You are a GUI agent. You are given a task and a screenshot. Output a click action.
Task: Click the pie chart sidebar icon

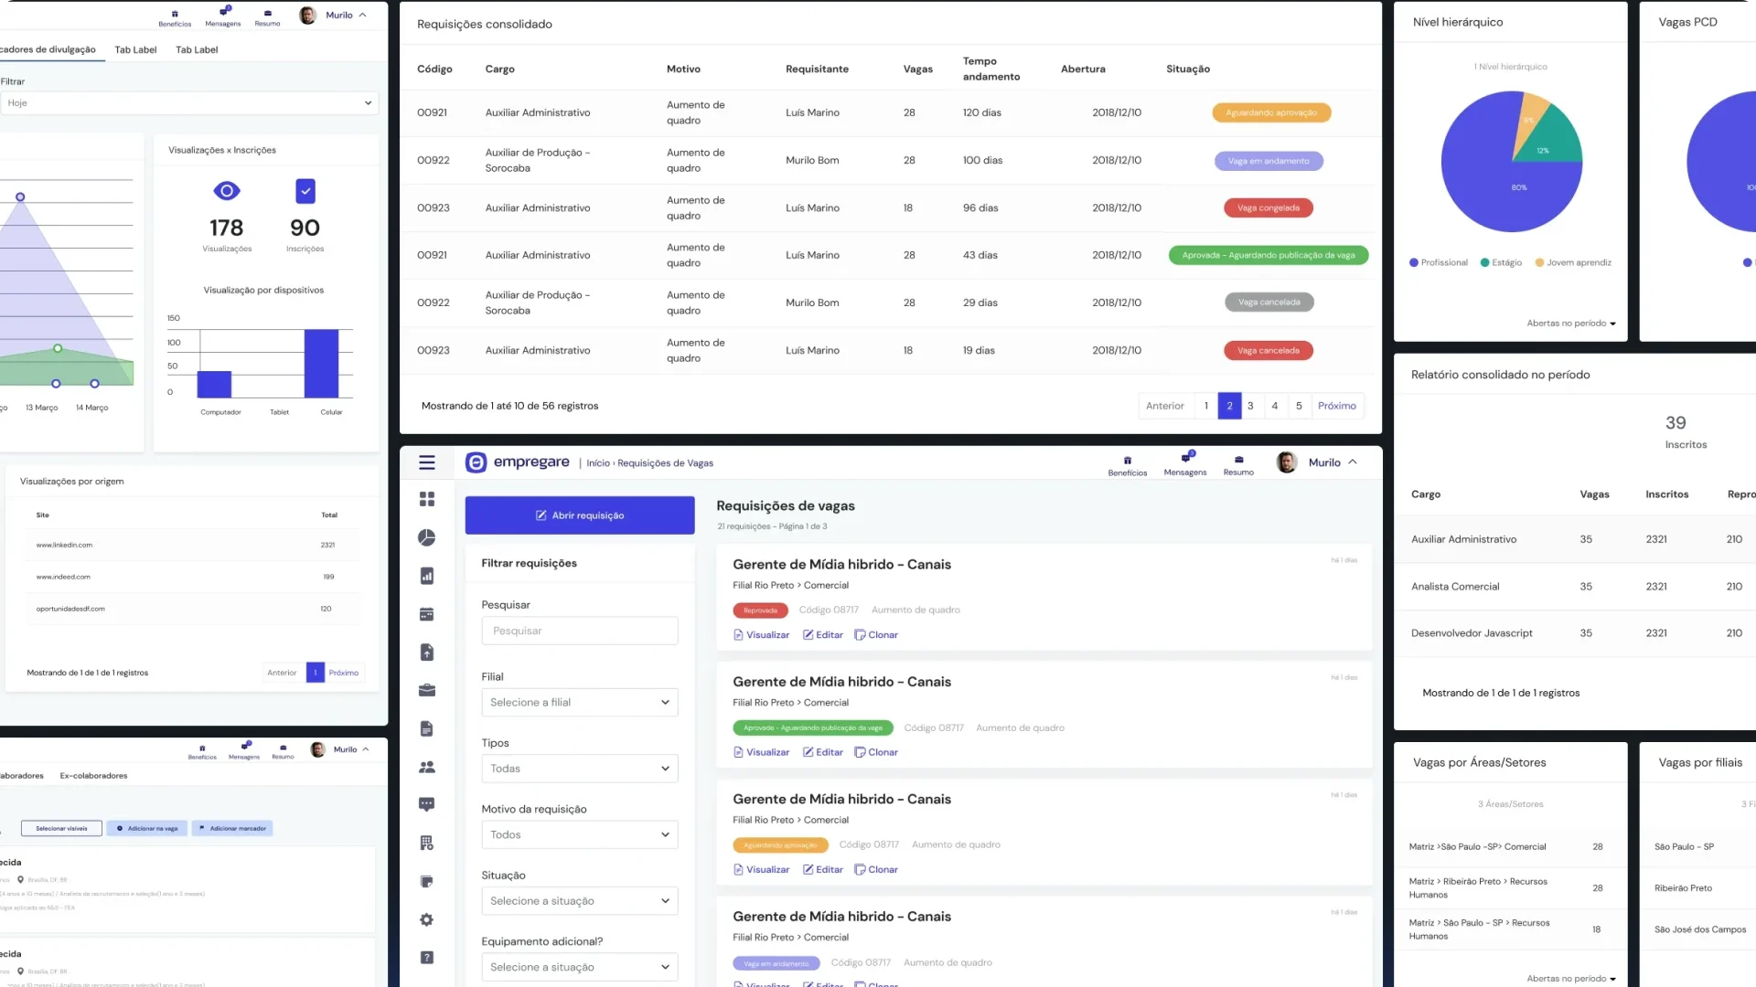[426, 537]
